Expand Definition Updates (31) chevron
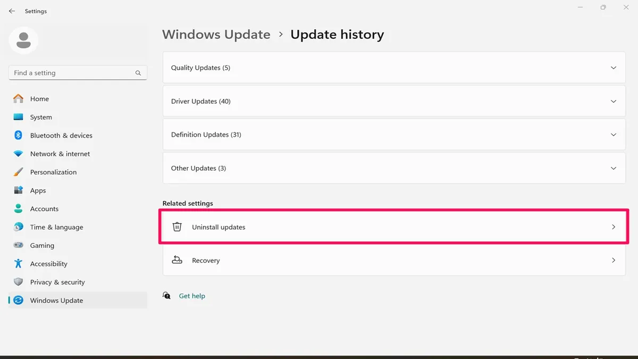 [x=614, y=135]
